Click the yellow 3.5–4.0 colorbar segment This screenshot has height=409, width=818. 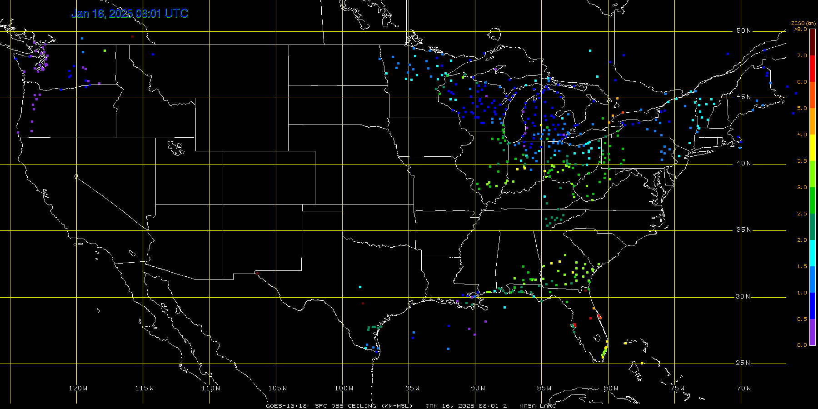(x=812, y=148)
